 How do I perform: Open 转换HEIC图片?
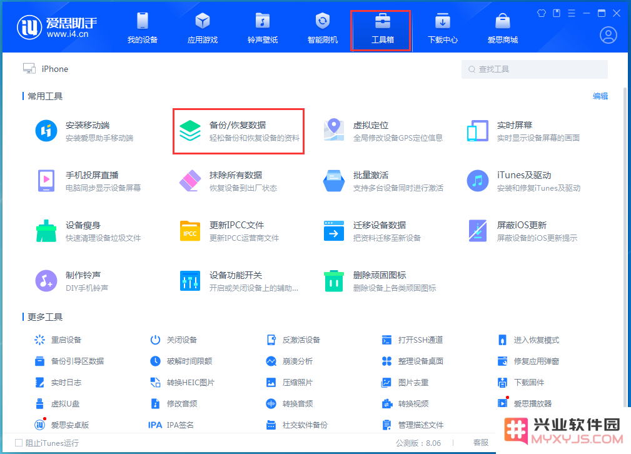coord(183,383)
